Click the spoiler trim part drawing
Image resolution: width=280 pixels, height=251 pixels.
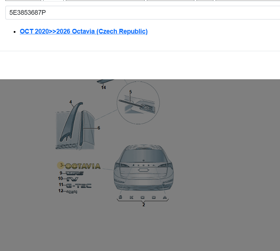coord(71,122)
